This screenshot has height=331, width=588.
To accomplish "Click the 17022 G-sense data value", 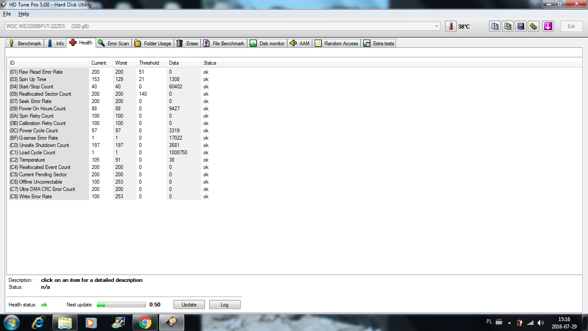I will [x=176, y=138].
